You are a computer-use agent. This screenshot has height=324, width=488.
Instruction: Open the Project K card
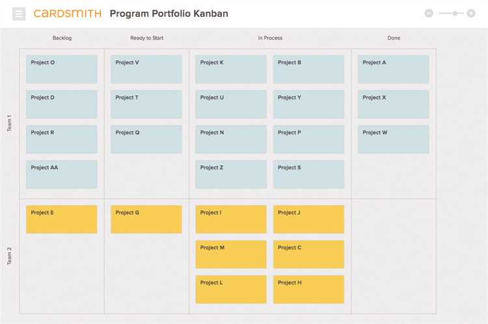(231, 69)
